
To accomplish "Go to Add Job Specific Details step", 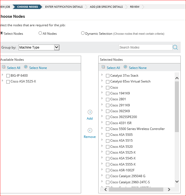I will pyautogui.click(x=106, y=7).
